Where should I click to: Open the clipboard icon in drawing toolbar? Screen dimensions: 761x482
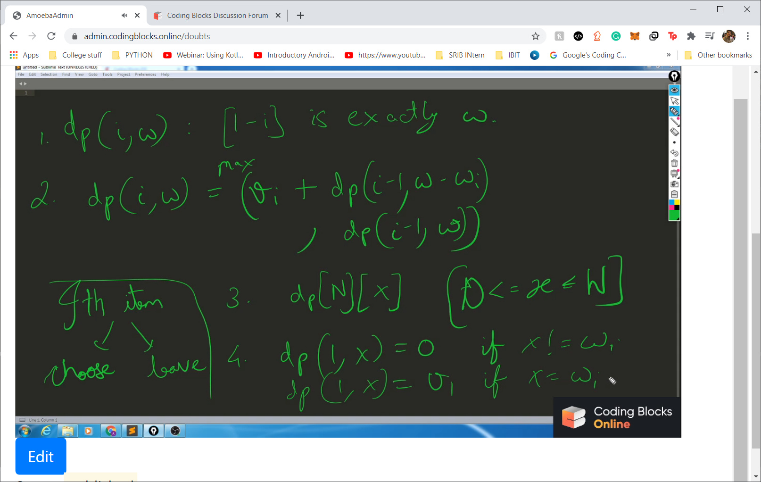pos(674,194)
